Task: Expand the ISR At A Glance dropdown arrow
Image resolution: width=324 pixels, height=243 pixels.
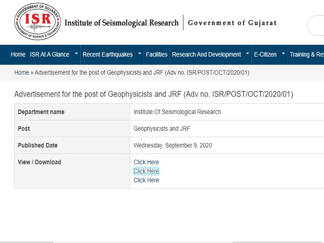Action: (x=76, y=53)
